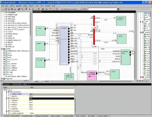The height and width of the screenshot is (117, 152).
Task: Collapse the Optional pins group
Action: (x=7, y=98)
